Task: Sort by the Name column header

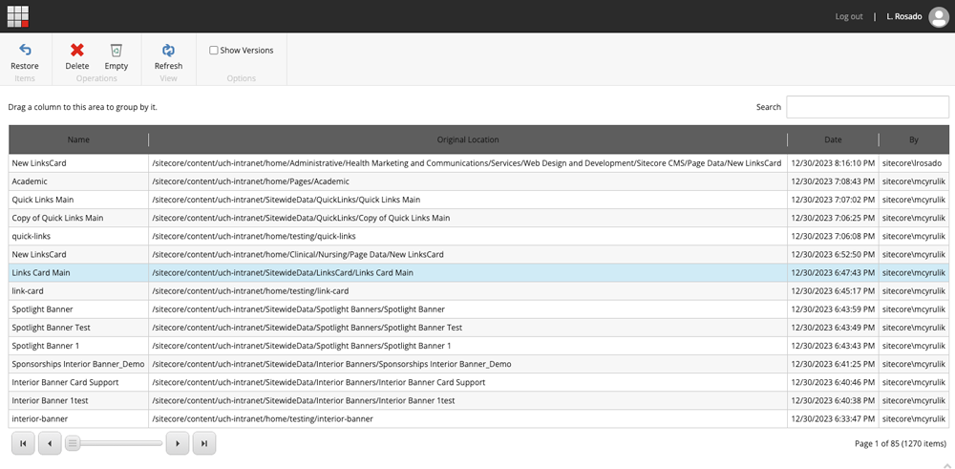Action: point(78,139)
